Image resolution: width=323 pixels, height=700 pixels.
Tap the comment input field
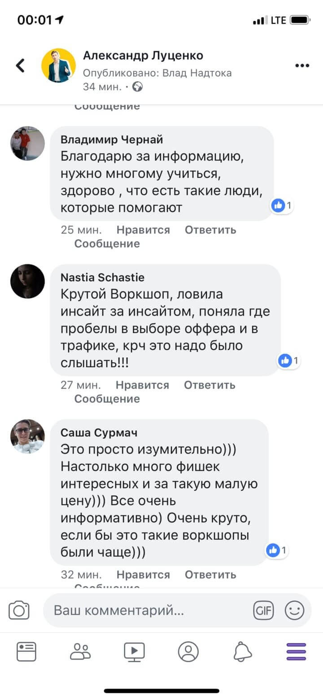tap(148, 611)
